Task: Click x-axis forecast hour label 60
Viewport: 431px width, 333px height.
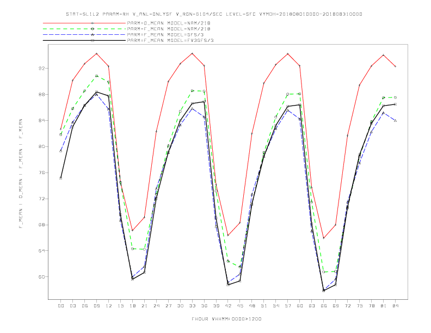Action: (300, 306)
